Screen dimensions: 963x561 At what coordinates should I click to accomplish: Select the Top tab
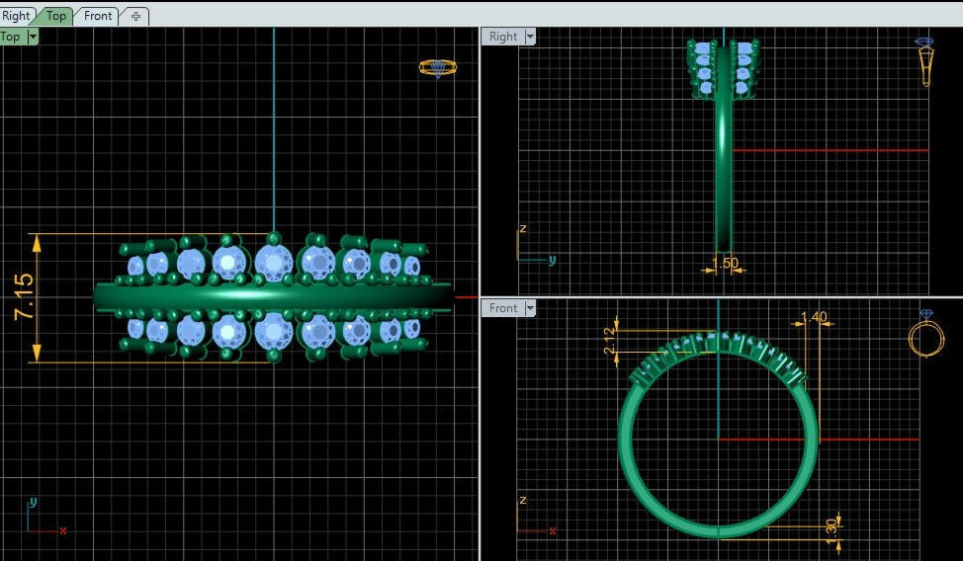tap(56, 16)
